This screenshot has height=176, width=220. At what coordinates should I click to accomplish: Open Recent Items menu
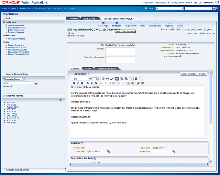click(26, 8)
